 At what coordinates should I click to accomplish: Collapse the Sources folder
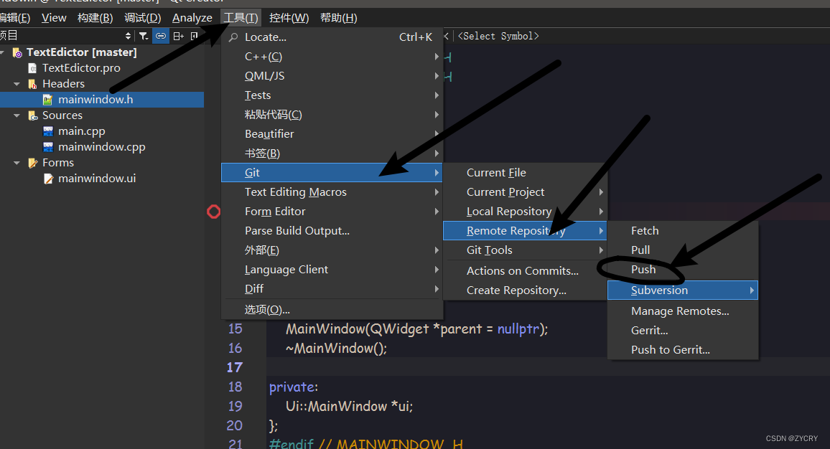(17, 115)
